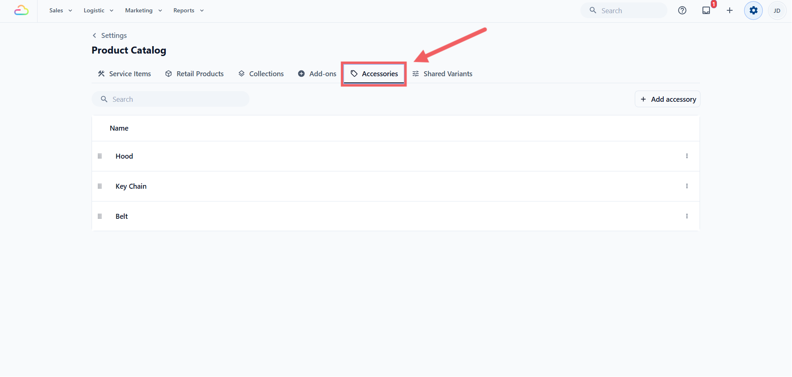Screen dimensions: 792x377
Task: Expand the Logistic menu
Action: pos(99,10)
